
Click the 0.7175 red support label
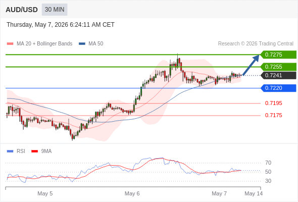point(273,115)
